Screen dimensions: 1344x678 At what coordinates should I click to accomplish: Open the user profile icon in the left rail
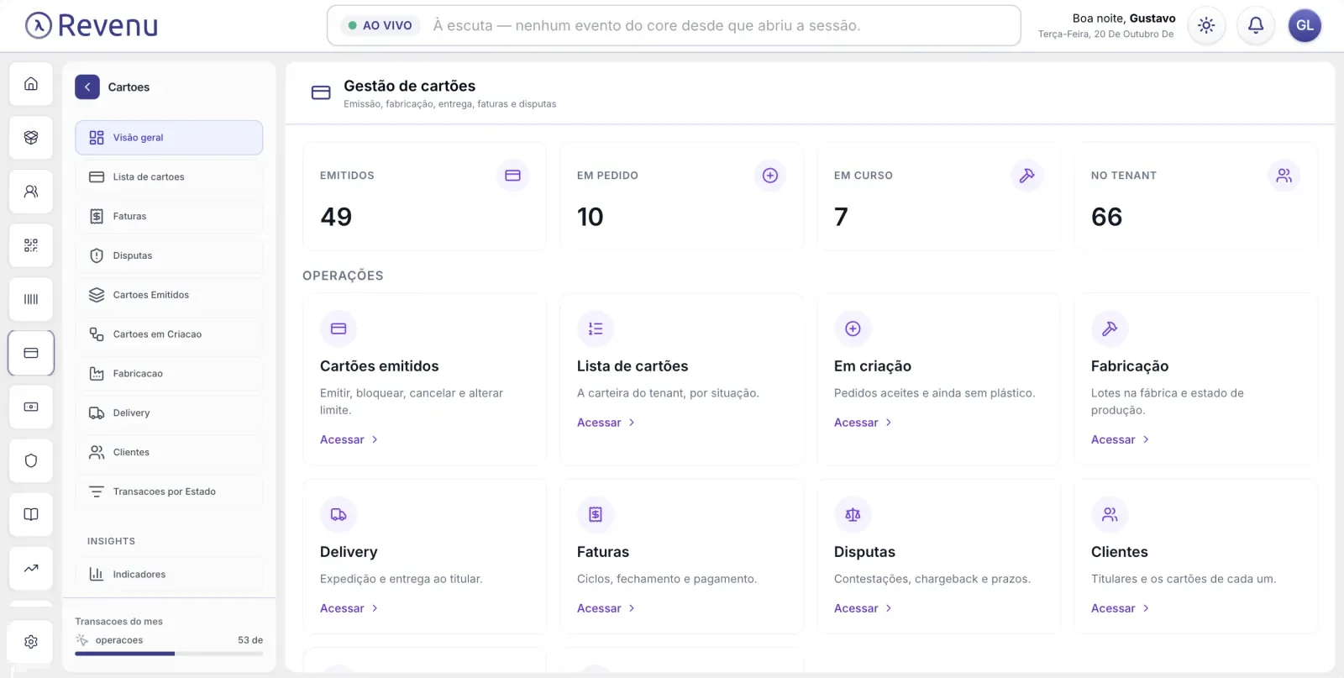(31, 192)
